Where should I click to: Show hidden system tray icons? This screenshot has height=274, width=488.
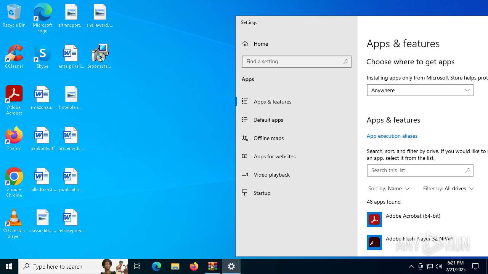[411, 266]
